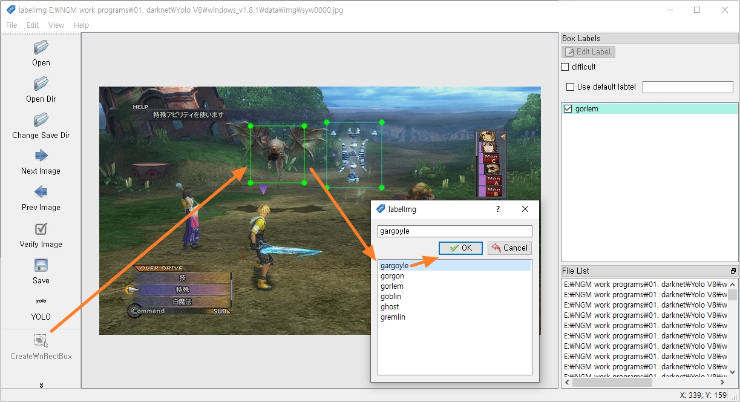Click the default label text field

click(x=688, y=87)
